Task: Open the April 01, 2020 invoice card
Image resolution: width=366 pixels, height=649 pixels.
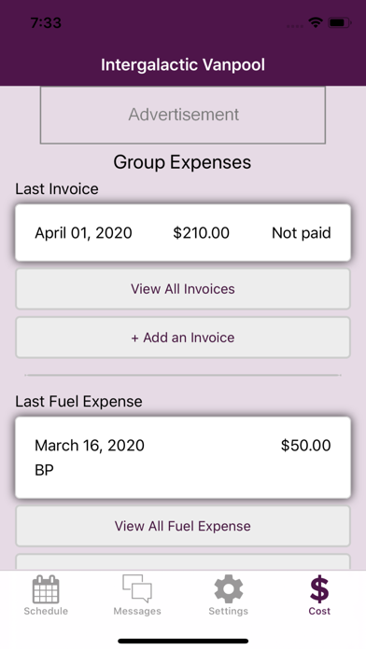Action: tap(183, 232)
